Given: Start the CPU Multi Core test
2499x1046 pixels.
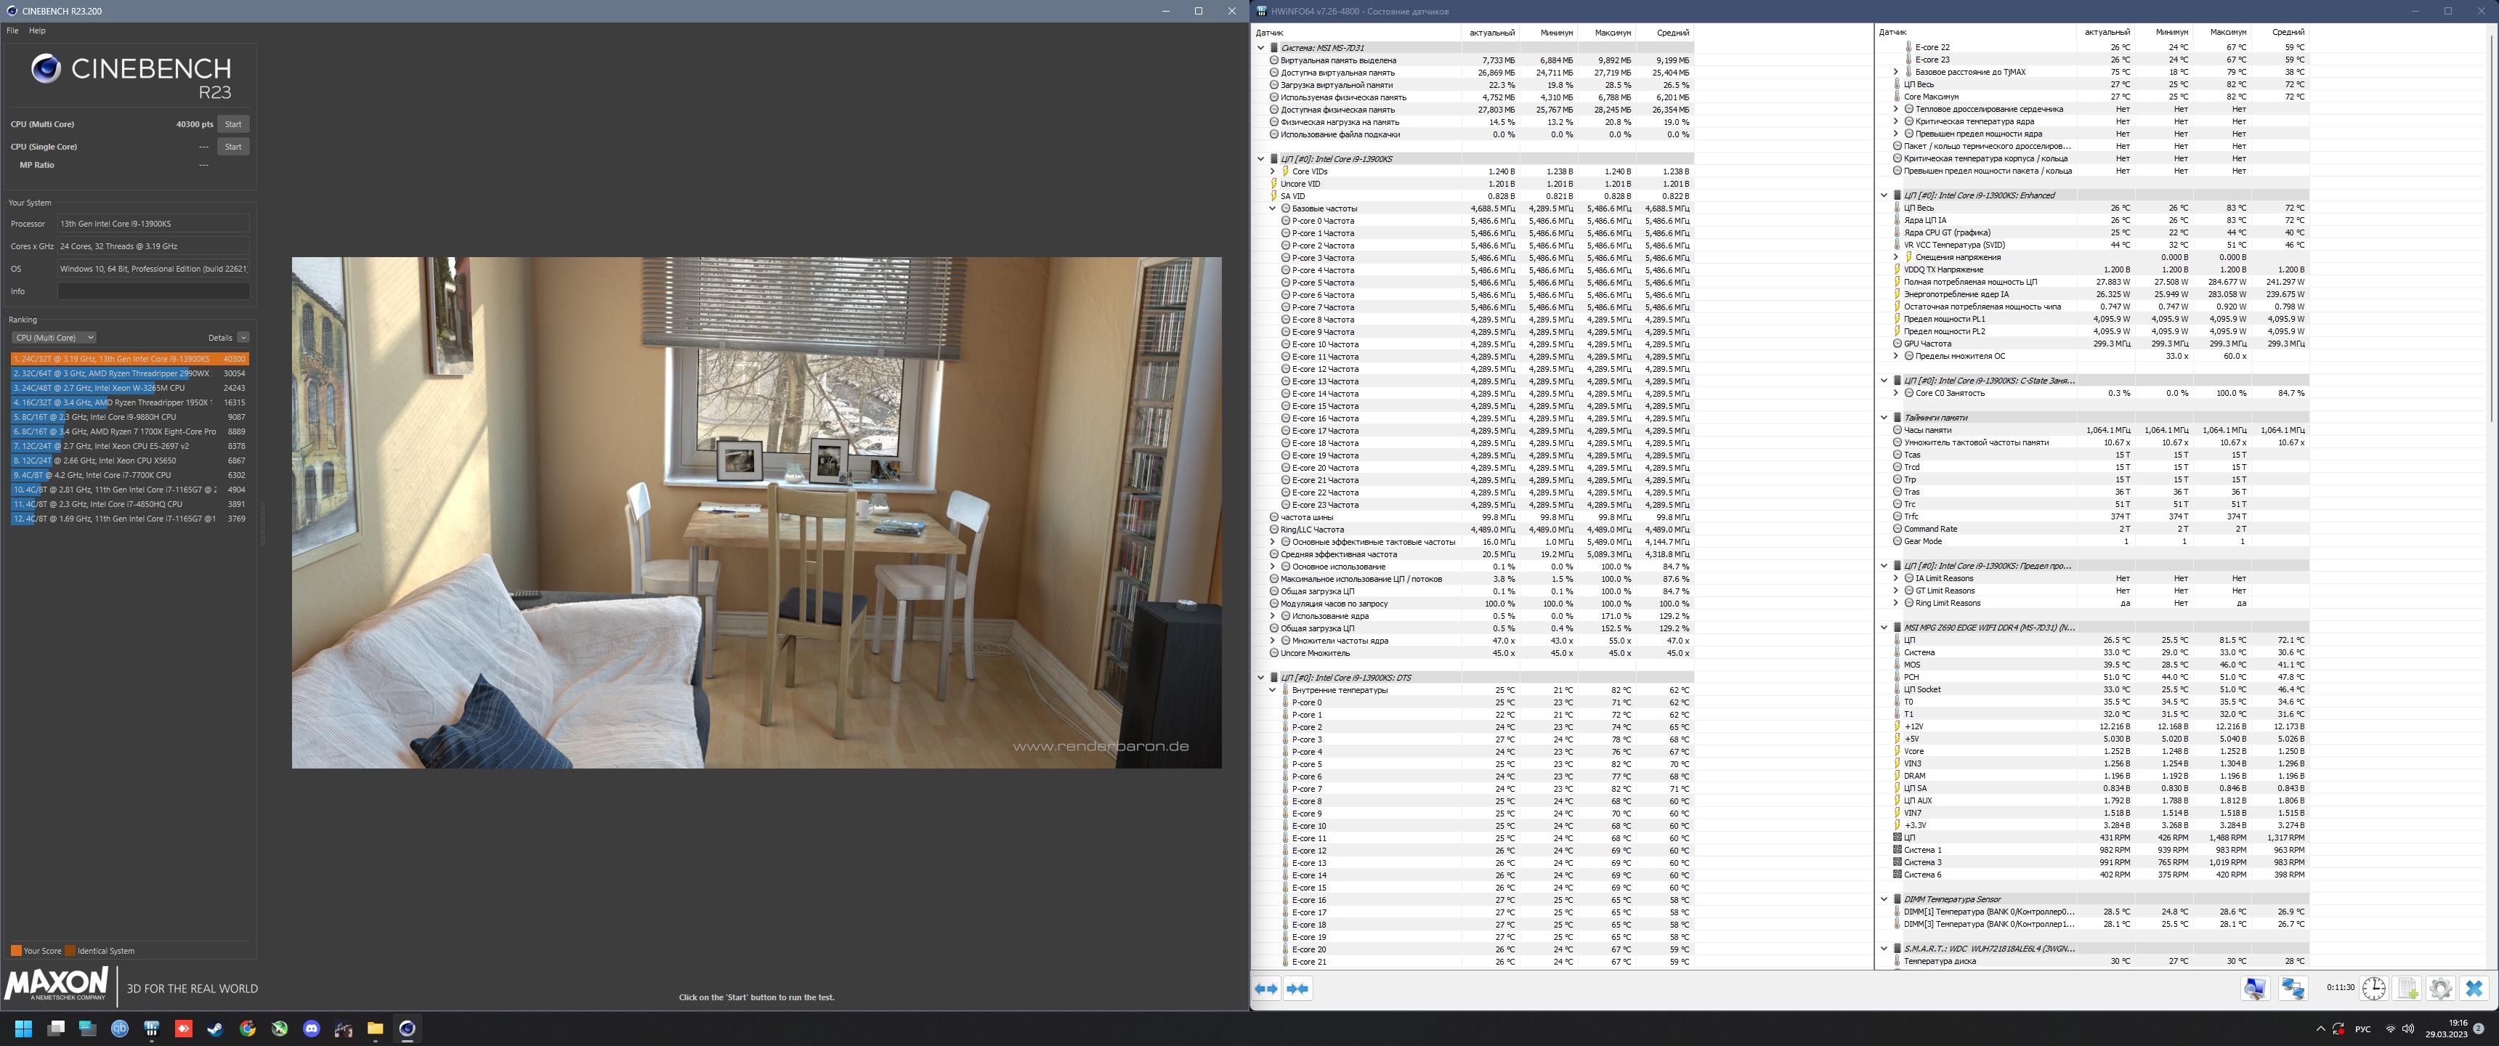Looking at the screenshot, I should coord(232,124).
